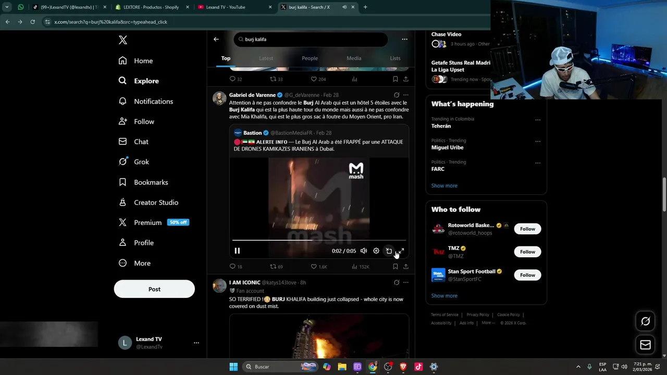Open Grok in sidebar
The height and width of the screenshot is (375, 667).
134,162
